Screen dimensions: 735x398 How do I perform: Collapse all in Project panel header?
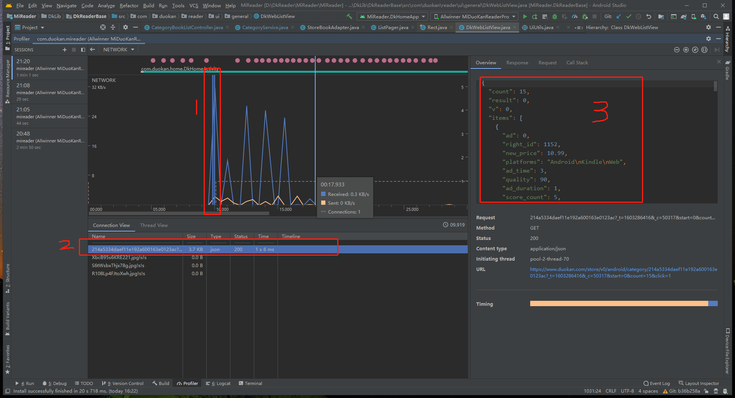pyautogui.click(x=113, y=28)
